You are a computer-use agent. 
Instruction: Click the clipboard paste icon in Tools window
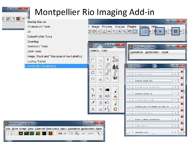(115, 109)
